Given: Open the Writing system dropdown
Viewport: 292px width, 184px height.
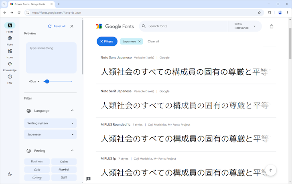Looking at the screenshot, I should [x=50, y=123].
